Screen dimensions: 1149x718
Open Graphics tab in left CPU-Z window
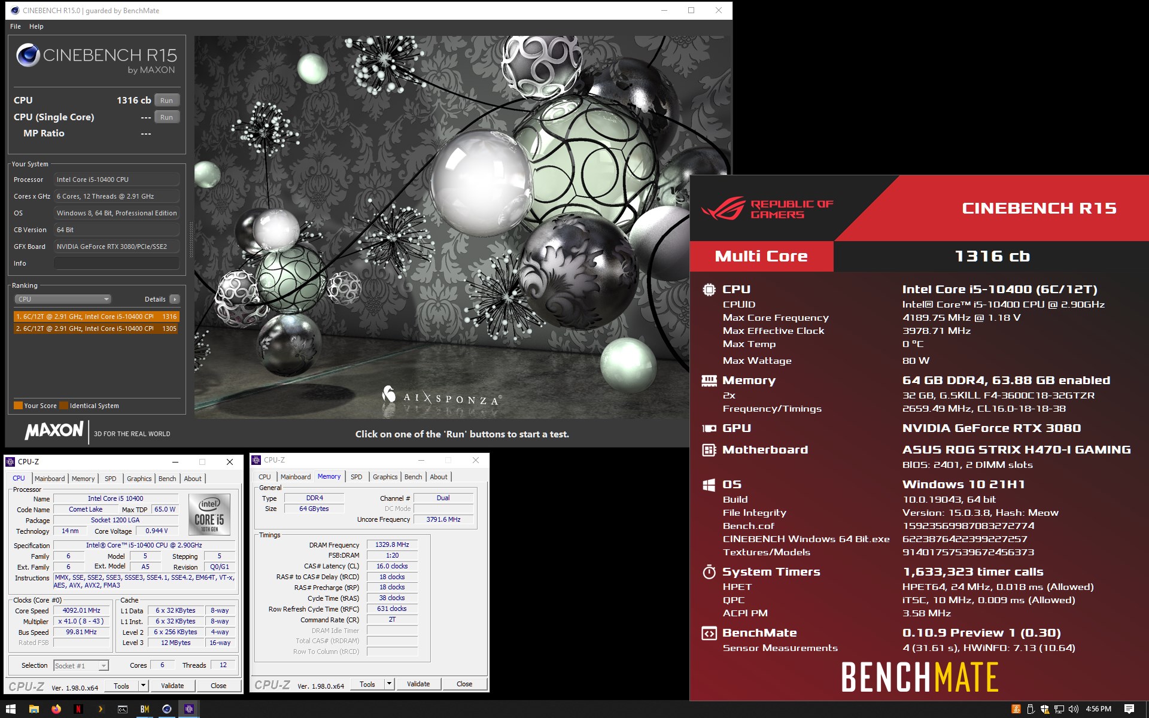click(x=139, y=479)
